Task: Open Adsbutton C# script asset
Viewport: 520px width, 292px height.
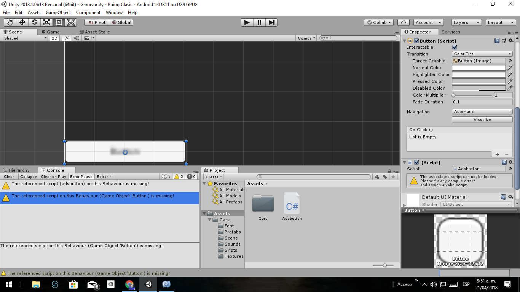Action: click(292, 206)
